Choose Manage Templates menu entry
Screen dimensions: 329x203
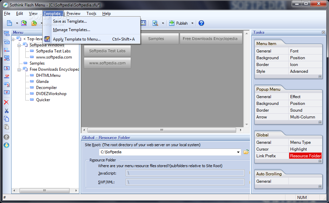click(x=92, y=30)
